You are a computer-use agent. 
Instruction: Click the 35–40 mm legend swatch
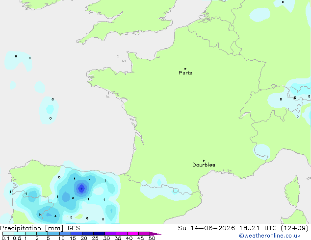coord(121,234)
